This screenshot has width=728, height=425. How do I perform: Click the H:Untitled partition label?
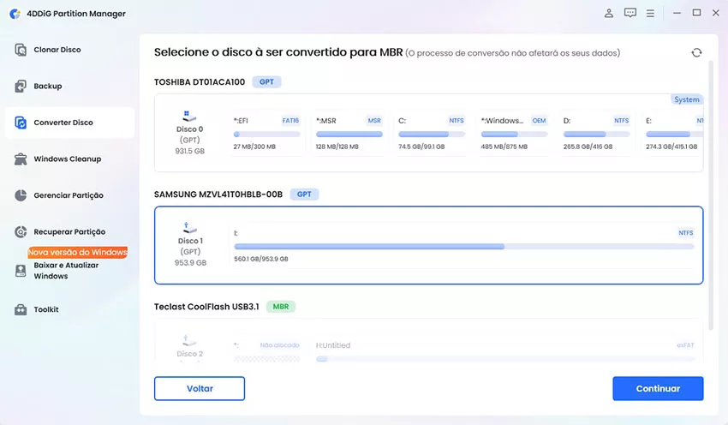(x=333, y=345)
